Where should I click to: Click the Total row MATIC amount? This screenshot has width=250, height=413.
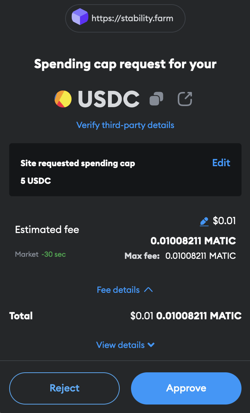point(199,316)
